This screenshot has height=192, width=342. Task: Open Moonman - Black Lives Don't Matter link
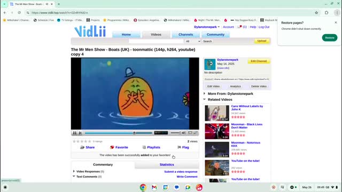pyautogui.click(x=247, y=126)
